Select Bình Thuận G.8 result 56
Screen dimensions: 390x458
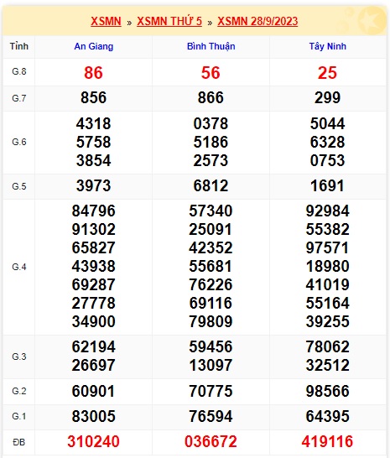pos(211,73)
